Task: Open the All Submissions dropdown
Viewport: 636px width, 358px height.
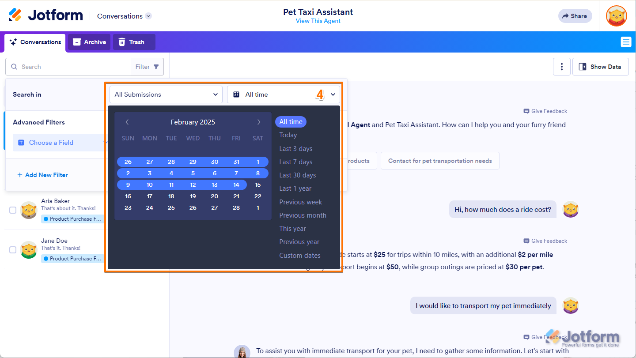Action: [166, 94]
